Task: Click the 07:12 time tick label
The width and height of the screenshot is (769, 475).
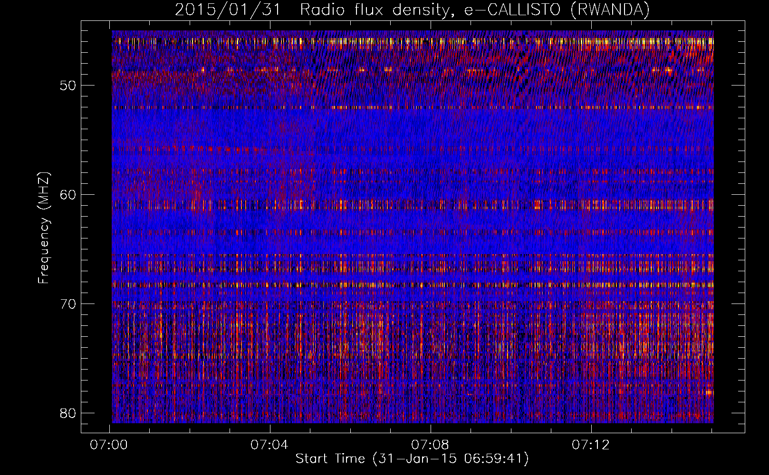Action: click(591, 445)
